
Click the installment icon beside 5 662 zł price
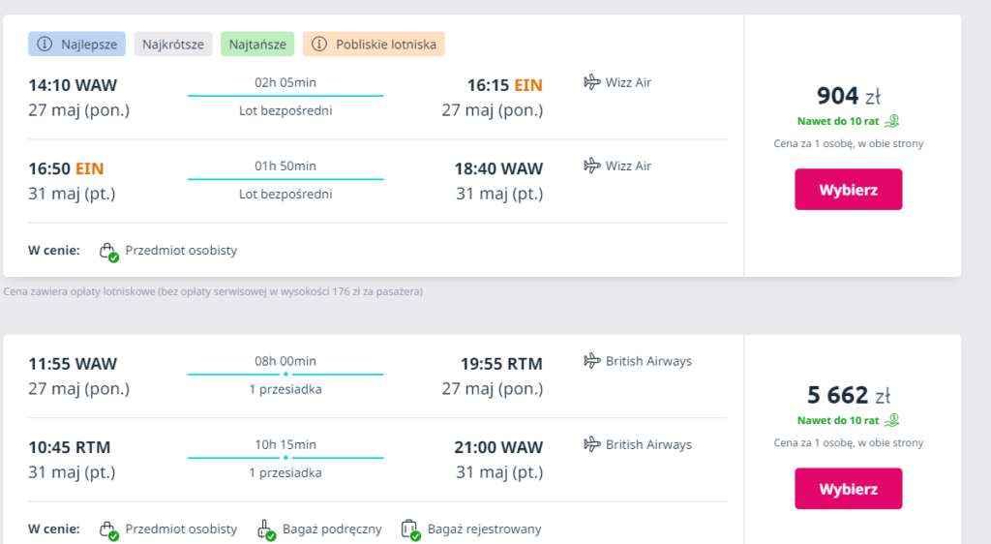pos(893,420)
